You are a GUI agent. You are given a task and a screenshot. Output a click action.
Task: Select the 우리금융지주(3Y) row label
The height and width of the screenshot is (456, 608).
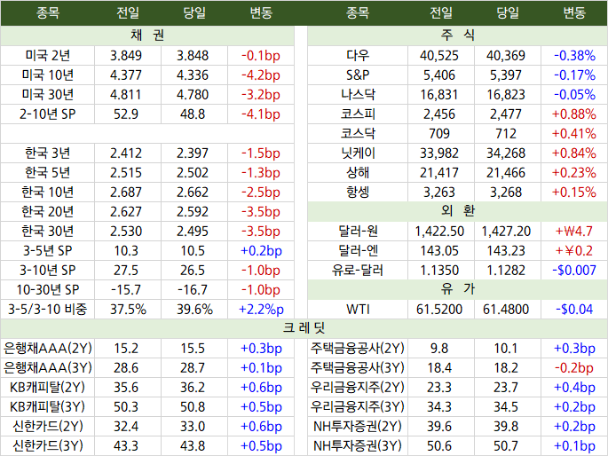tap(358, 407)
